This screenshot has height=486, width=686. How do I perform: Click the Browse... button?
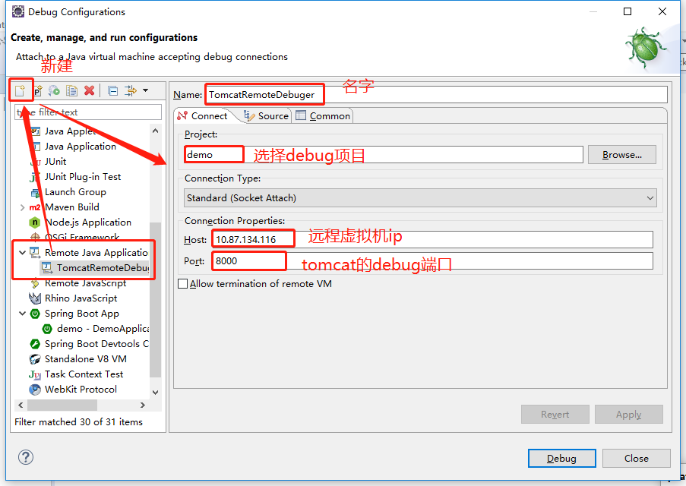[x=622, y=155]
